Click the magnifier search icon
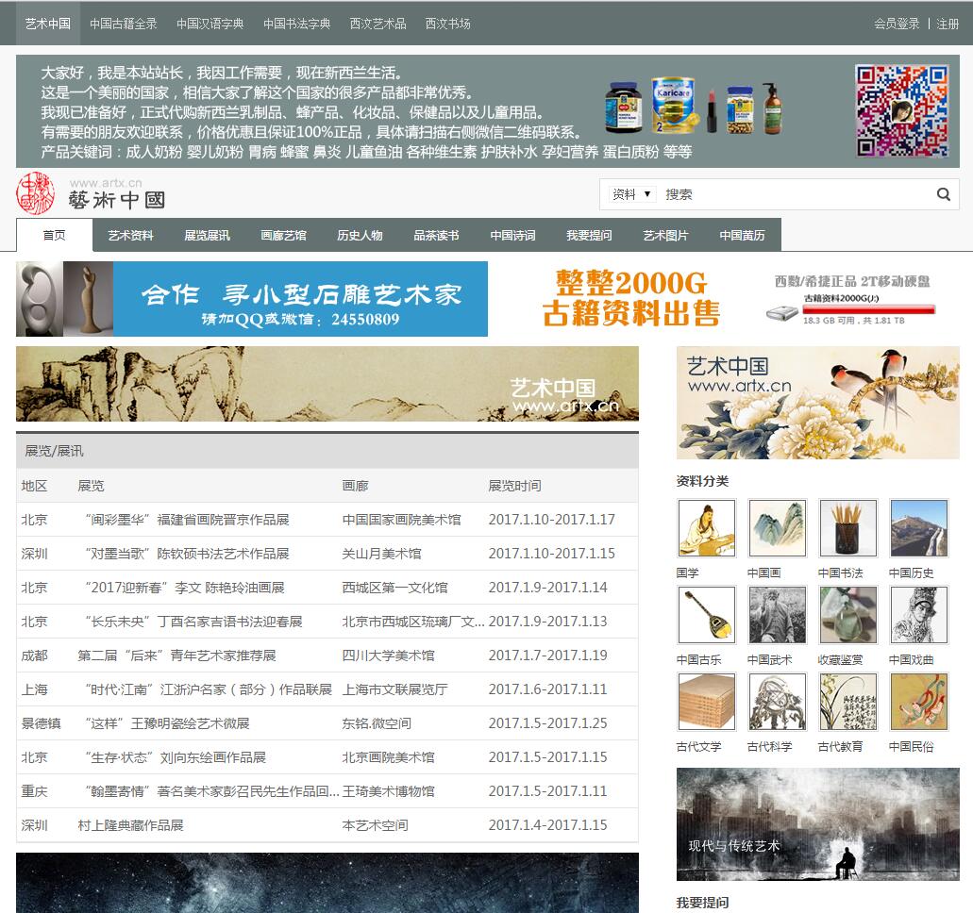973x913 pixels. 943,194
